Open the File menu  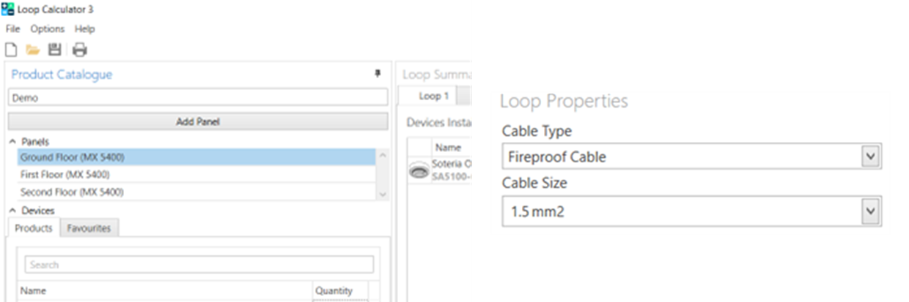[12, 29]
